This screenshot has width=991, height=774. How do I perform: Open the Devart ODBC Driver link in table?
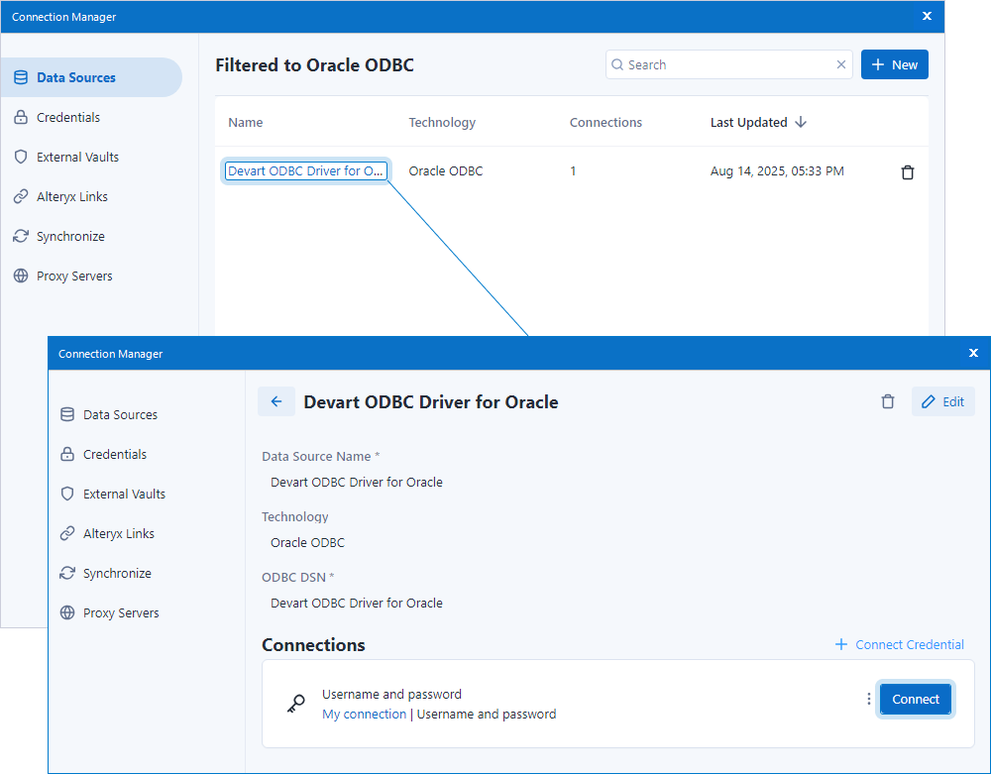pyautogui.click(x=305, y=171)
